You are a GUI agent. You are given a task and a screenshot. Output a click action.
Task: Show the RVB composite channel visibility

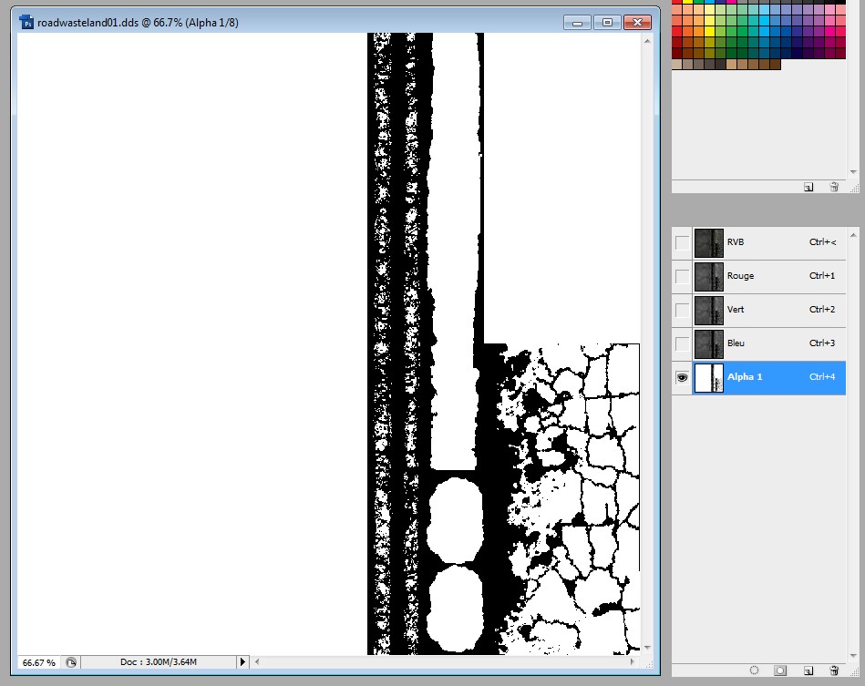coord(683,242)
